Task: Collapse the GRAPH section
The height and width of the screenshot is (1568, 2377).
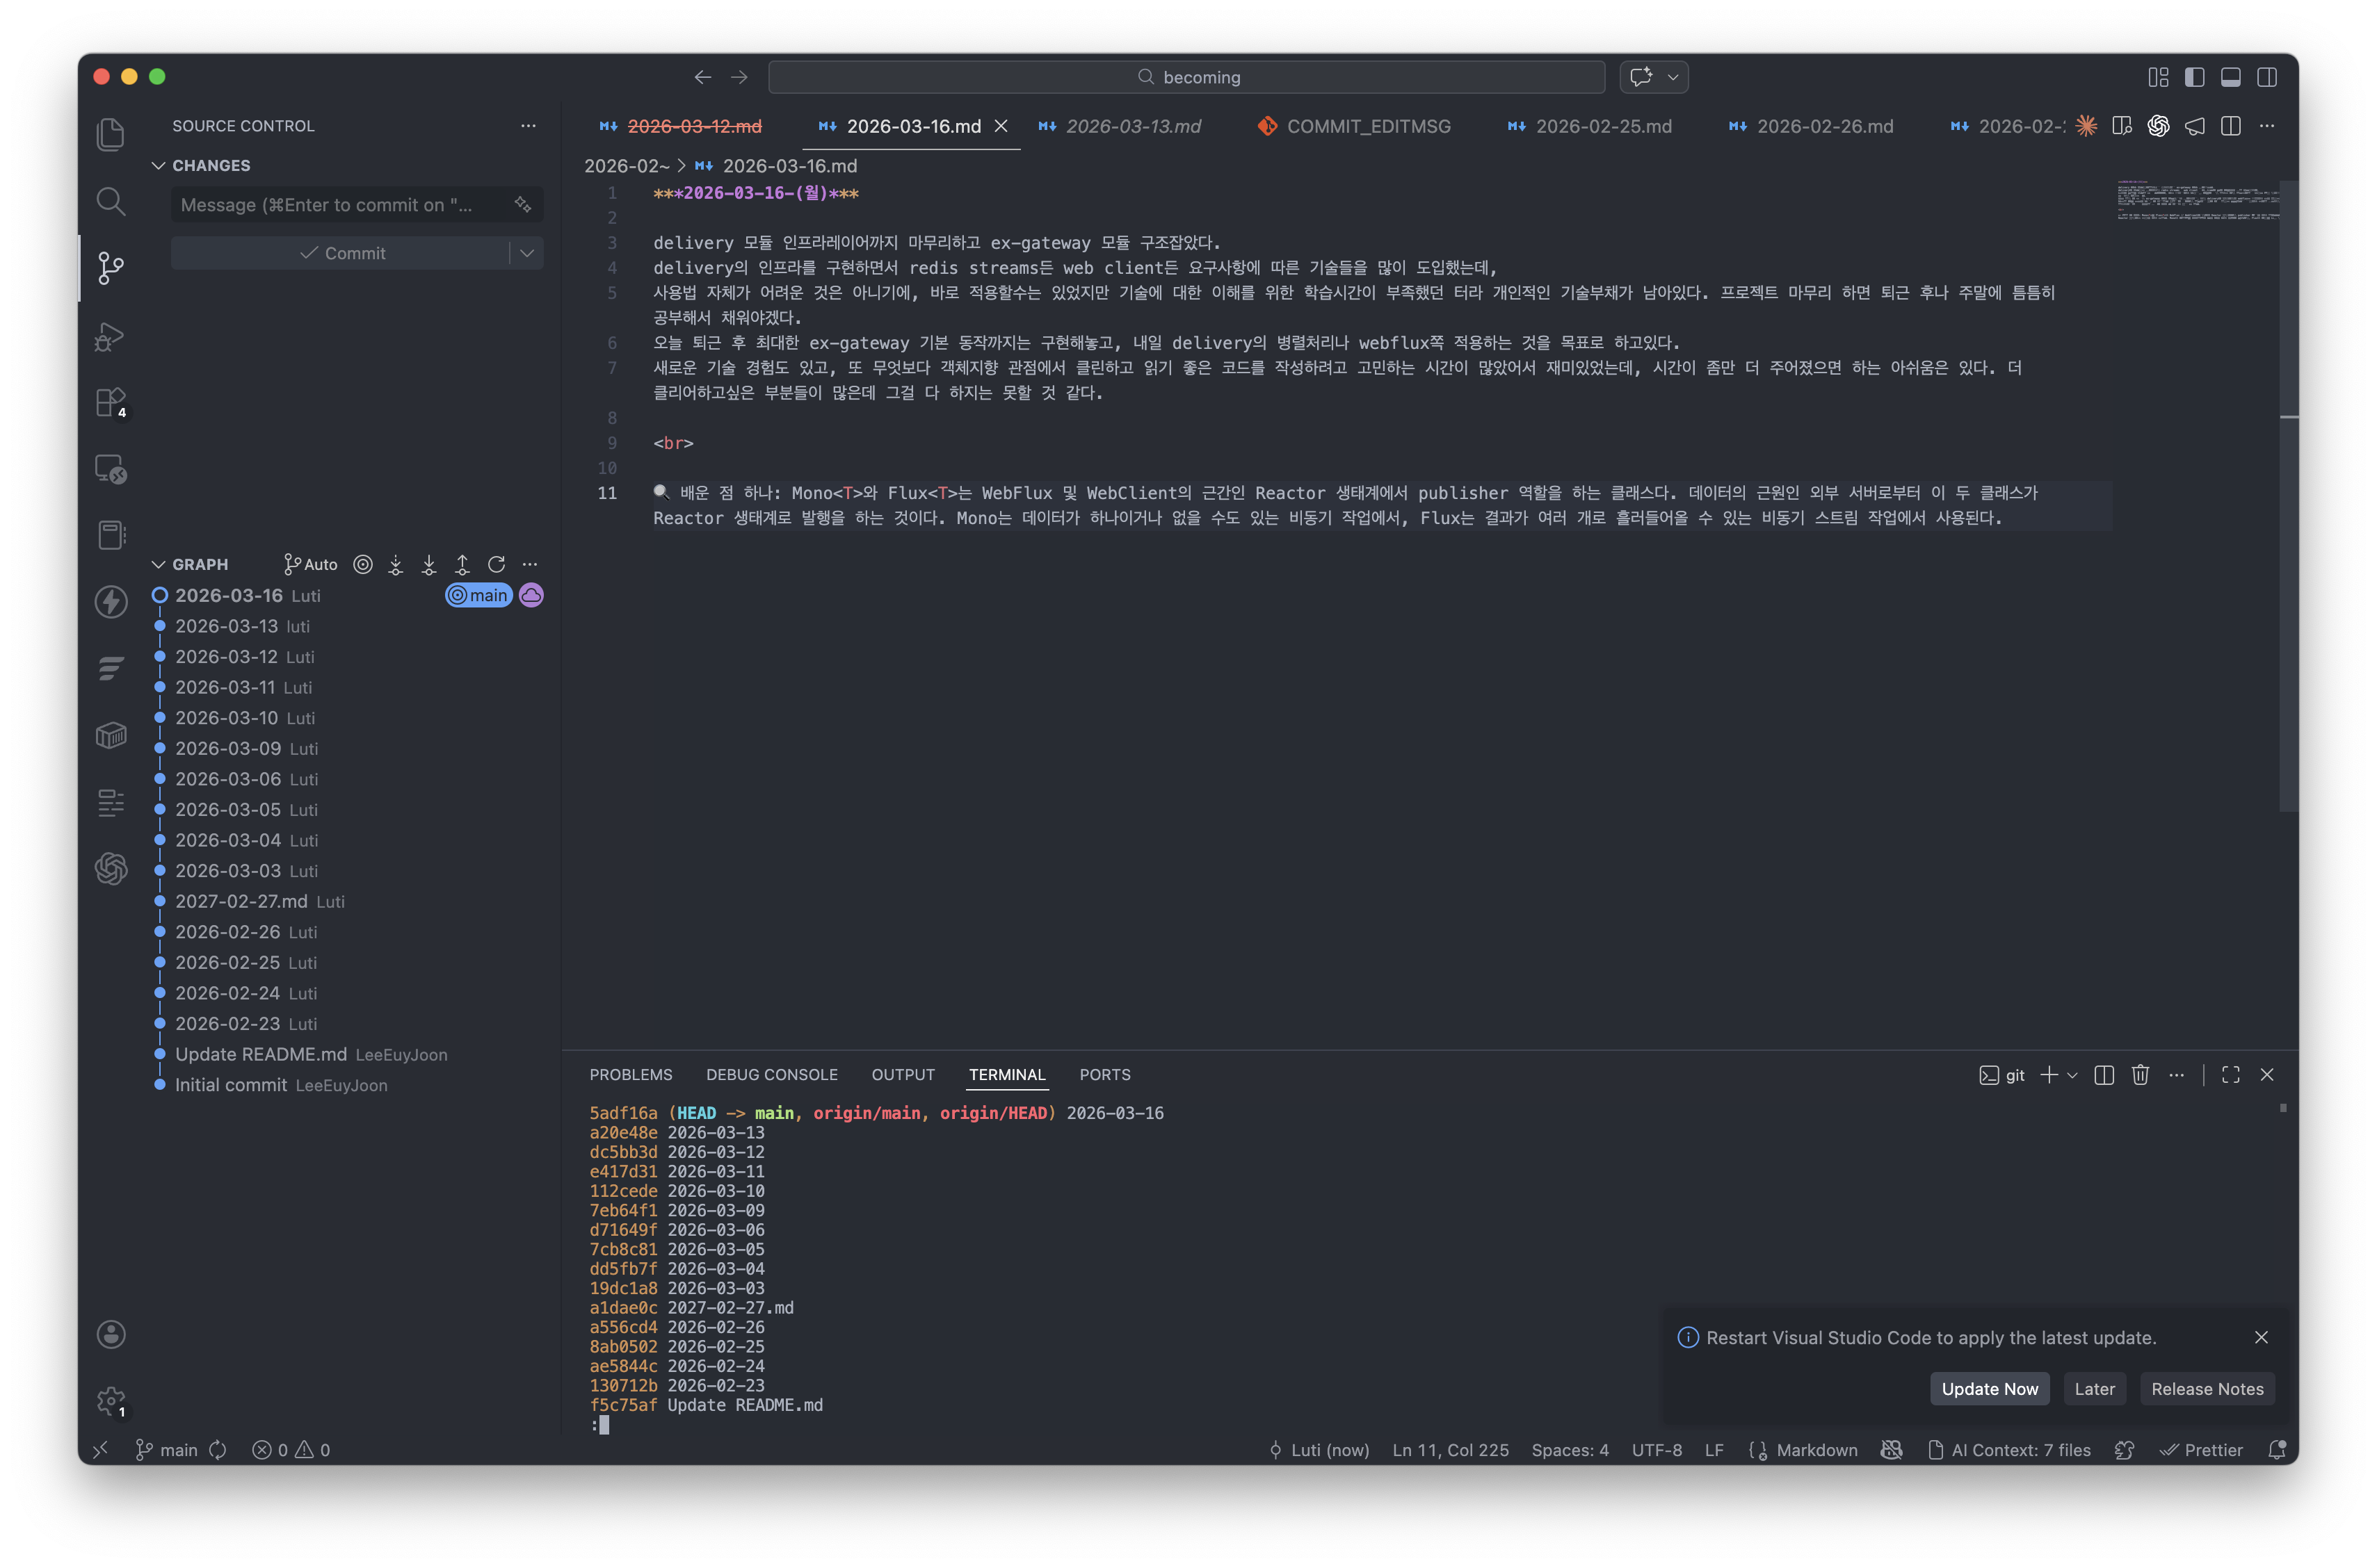Action: [x=158, y=564]
